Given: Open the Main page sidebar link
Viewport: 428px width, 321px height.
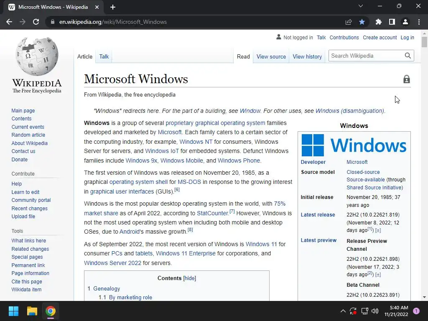Looking at the screenshot, I should point(23,110).
